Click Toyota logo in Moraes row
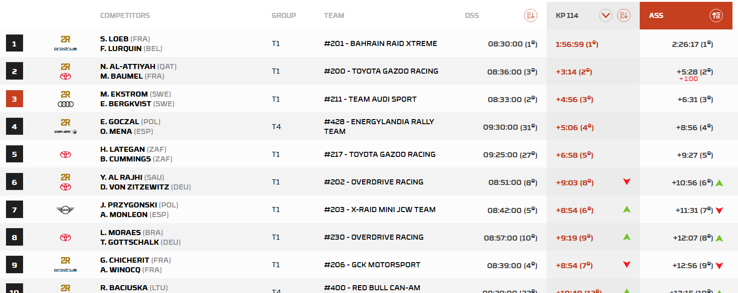Image resolution: width=738 pixels, height=293 pixels. tap(65, 237)
